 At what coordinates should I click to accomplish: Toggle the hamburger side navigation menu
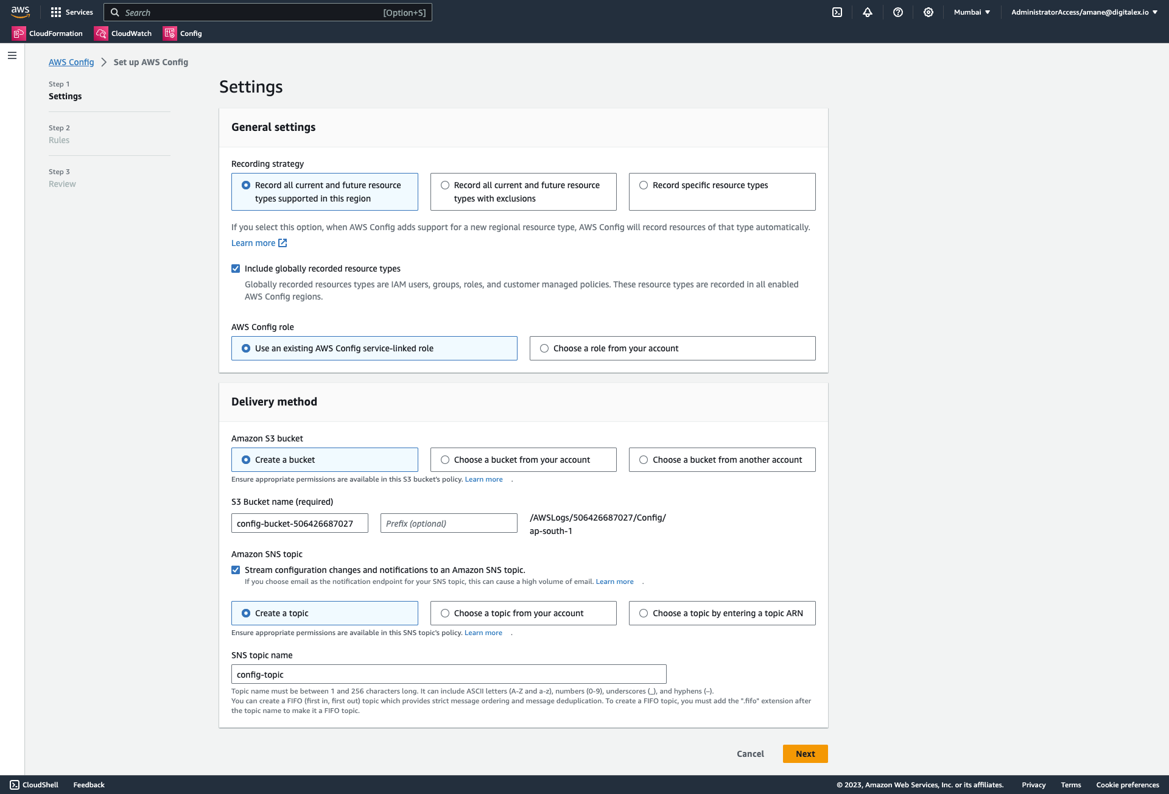12,55
